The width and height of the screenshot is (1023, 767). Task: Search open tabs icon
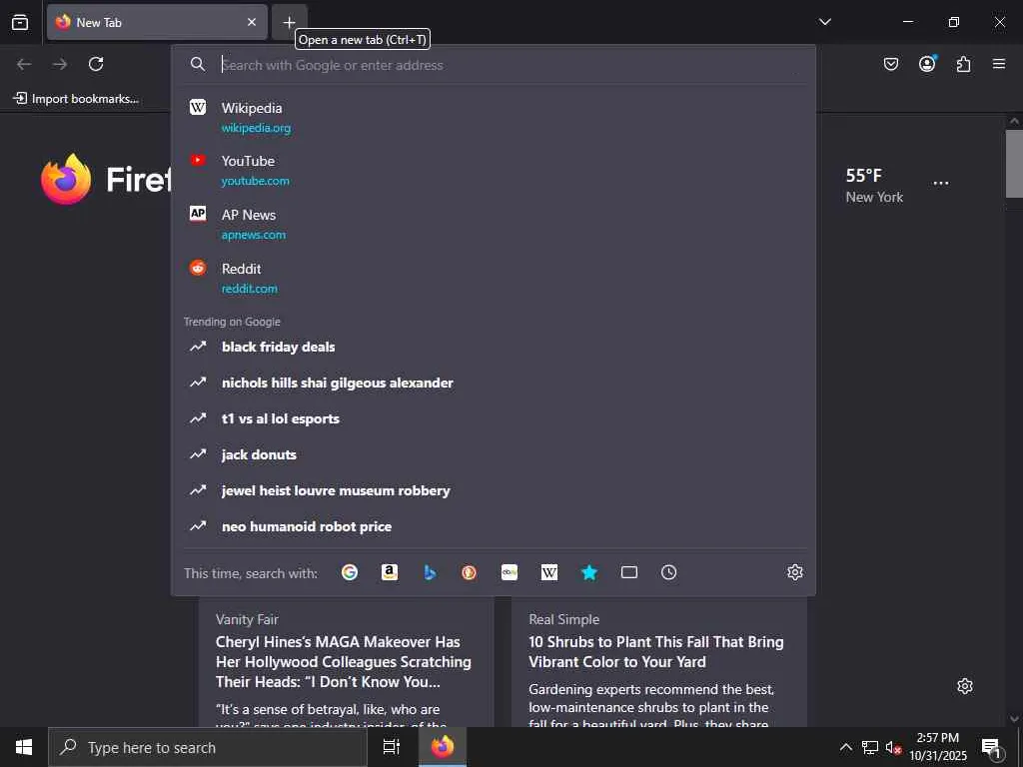[x=629, y=572]
